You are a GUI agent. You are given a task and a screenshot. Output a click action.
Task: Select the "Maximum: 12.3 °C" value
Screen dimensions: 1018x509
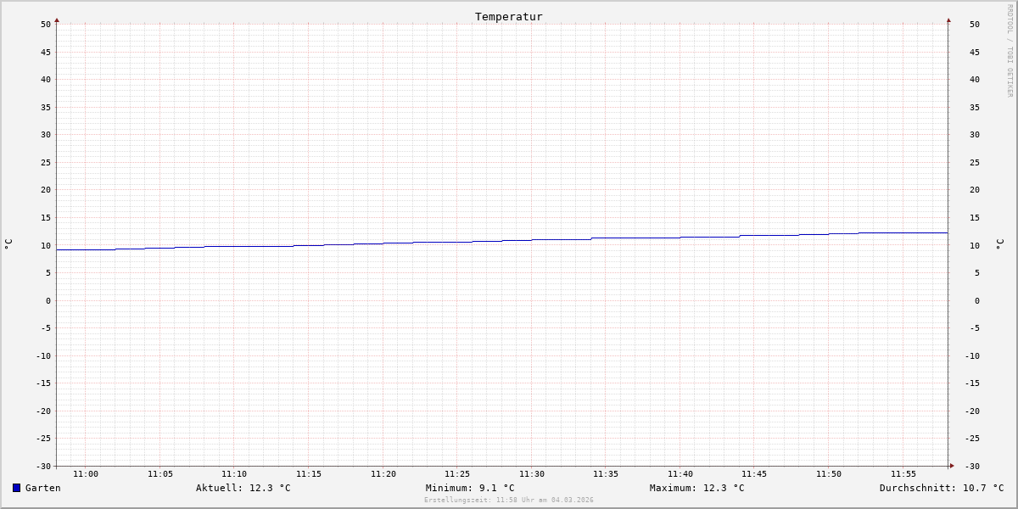pos(697,488)
